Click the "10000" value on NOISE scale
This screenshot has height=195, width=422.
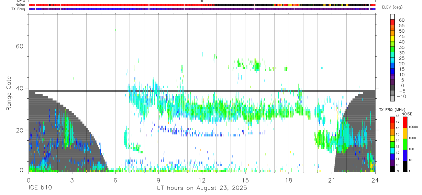click(414, 127)
